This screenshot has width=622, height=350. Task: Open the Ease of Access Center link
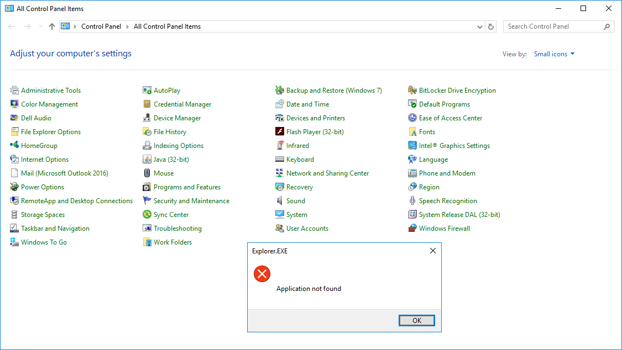pyautogui.click(x=450, y=118)
